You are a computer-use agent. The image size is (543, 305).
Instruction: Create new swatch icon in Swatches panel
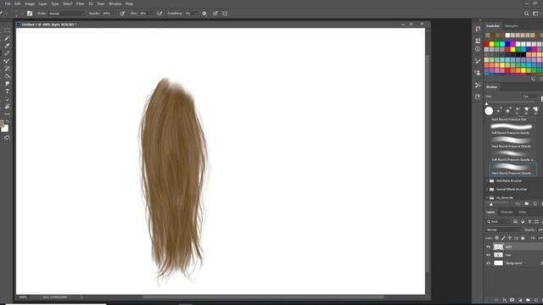533,79
